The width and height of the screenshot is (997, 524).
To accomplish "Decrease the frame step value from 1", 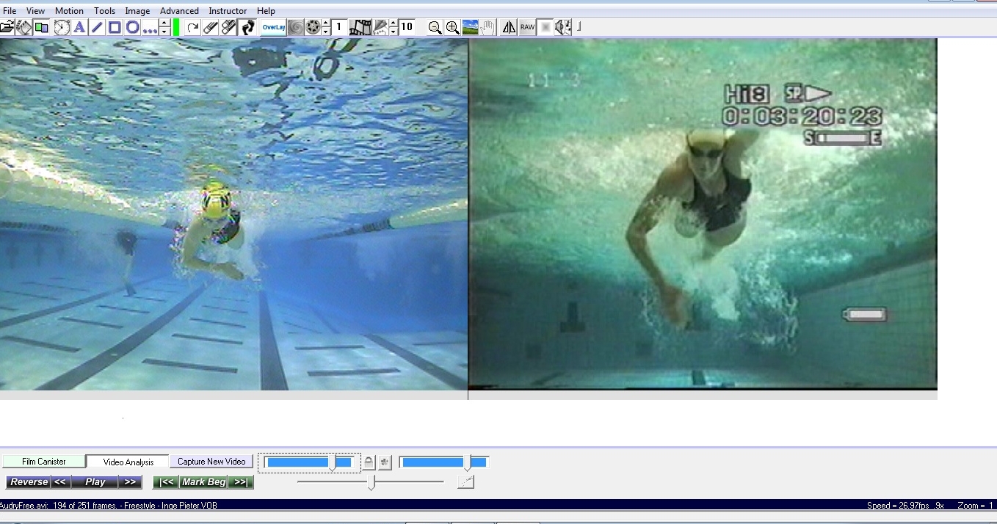I will [326, 32].
